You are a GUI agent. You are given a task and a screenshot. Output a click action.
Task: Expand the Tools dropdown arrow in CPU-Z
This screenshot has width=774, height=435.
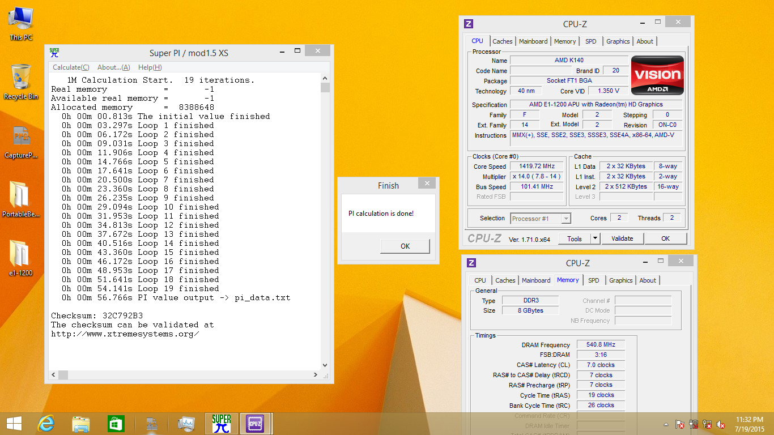click(x=595, y=238)
